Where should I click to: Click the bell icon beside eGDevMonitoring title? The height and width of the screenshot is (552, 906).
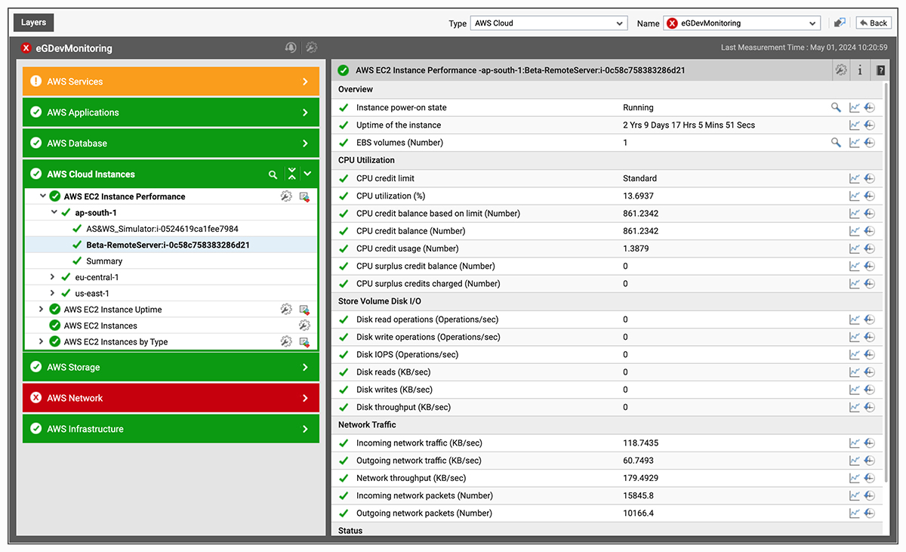(x=291, y=48)
